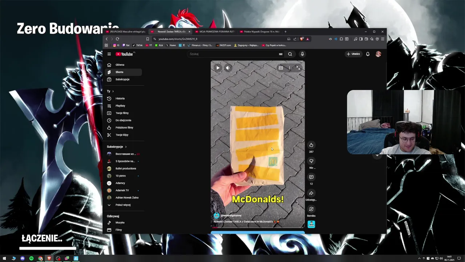Switch to MOJA PRAWDZIWA PORANNA RUTYNA tab

tap(214, 32)
